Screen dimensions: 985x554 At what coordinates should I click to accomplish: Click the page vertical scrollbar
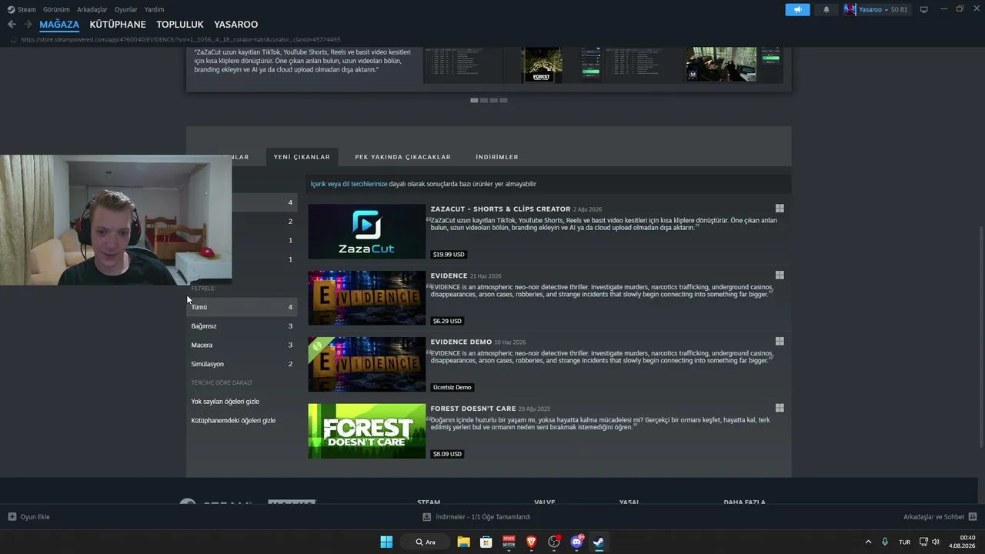tap(980, 337)
